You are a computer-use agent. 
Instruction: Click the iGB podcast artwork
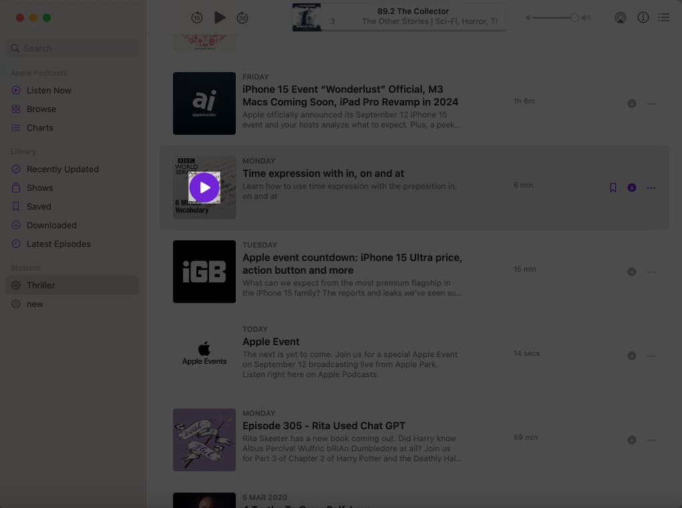click(x=204, y=272)
